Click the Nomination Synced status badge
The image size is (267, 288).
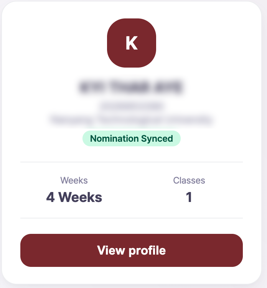132,139
